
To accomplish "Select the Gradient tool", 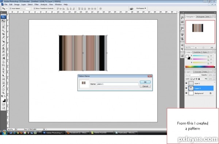I will [x=3, y=58].
